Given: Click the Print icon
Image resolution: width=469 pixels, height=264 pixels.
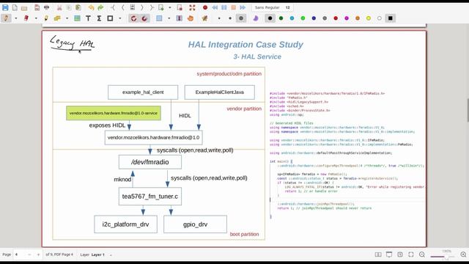Looking at the screenshot, I should (47, 7).
